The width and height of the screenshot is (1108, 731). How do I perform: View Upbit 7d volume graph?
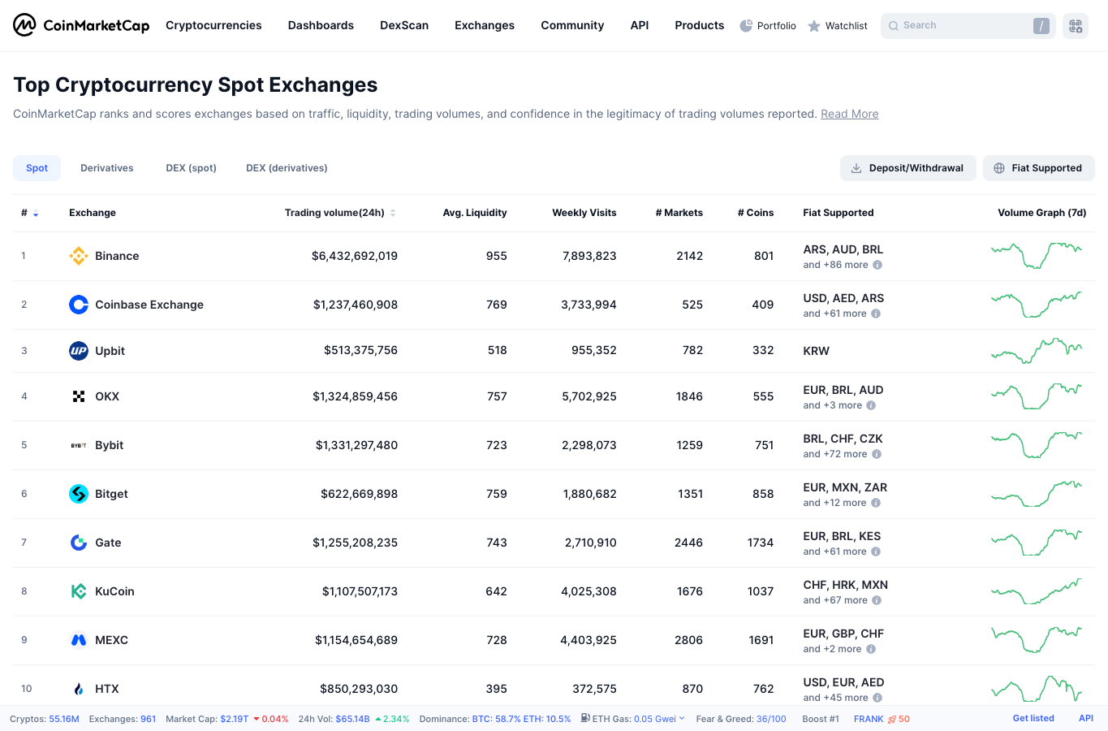coord(1037,350)
